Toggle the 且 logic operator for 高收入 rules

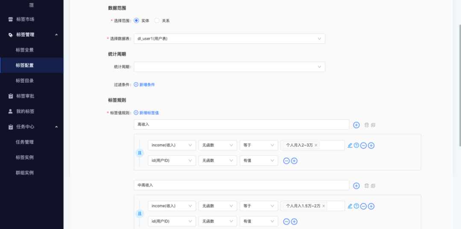click(140, 153)
